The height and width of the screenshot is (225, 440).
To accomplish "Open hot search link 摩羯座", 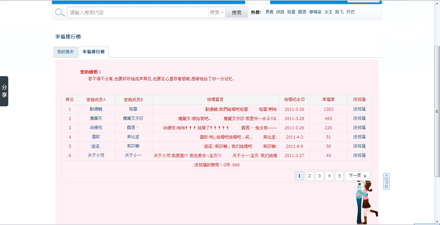I will [x=315, y=12].
